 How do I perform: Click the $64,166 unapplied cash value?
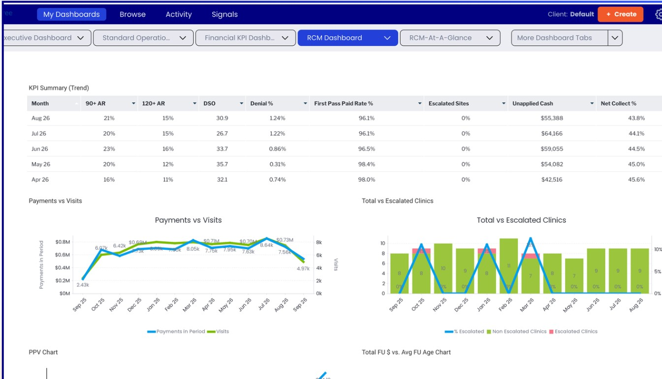551,134
